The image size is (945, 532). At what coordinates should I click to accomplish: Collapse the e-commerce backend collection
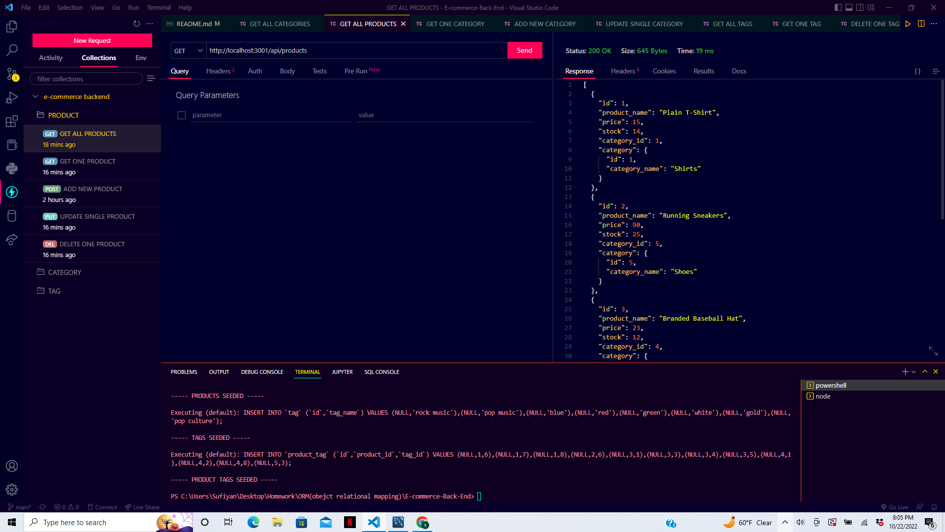point(35,97)
